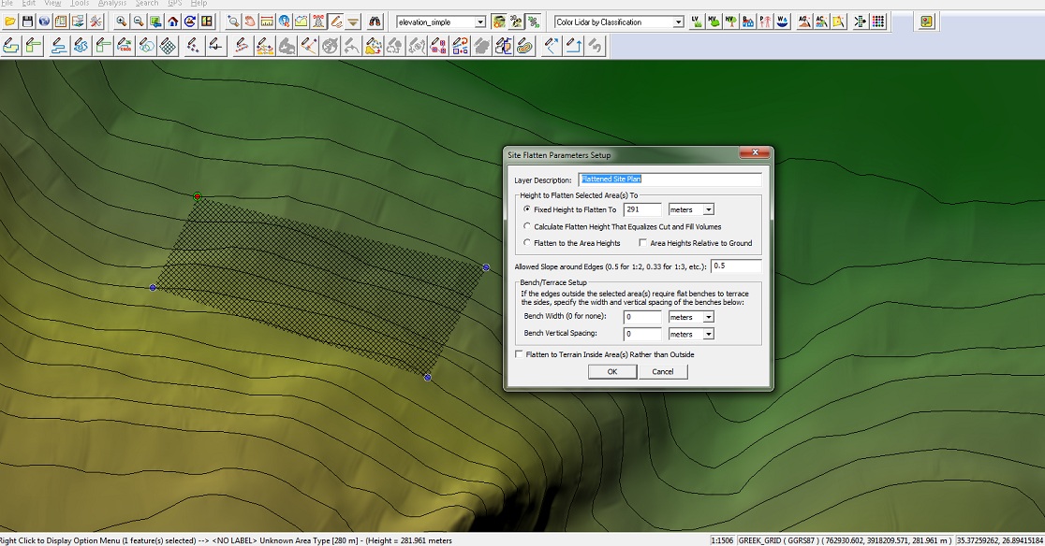This screenshot has height=546, width=1045.
Task: Click the Open Data File folder icon
Action: coord(9,22)
